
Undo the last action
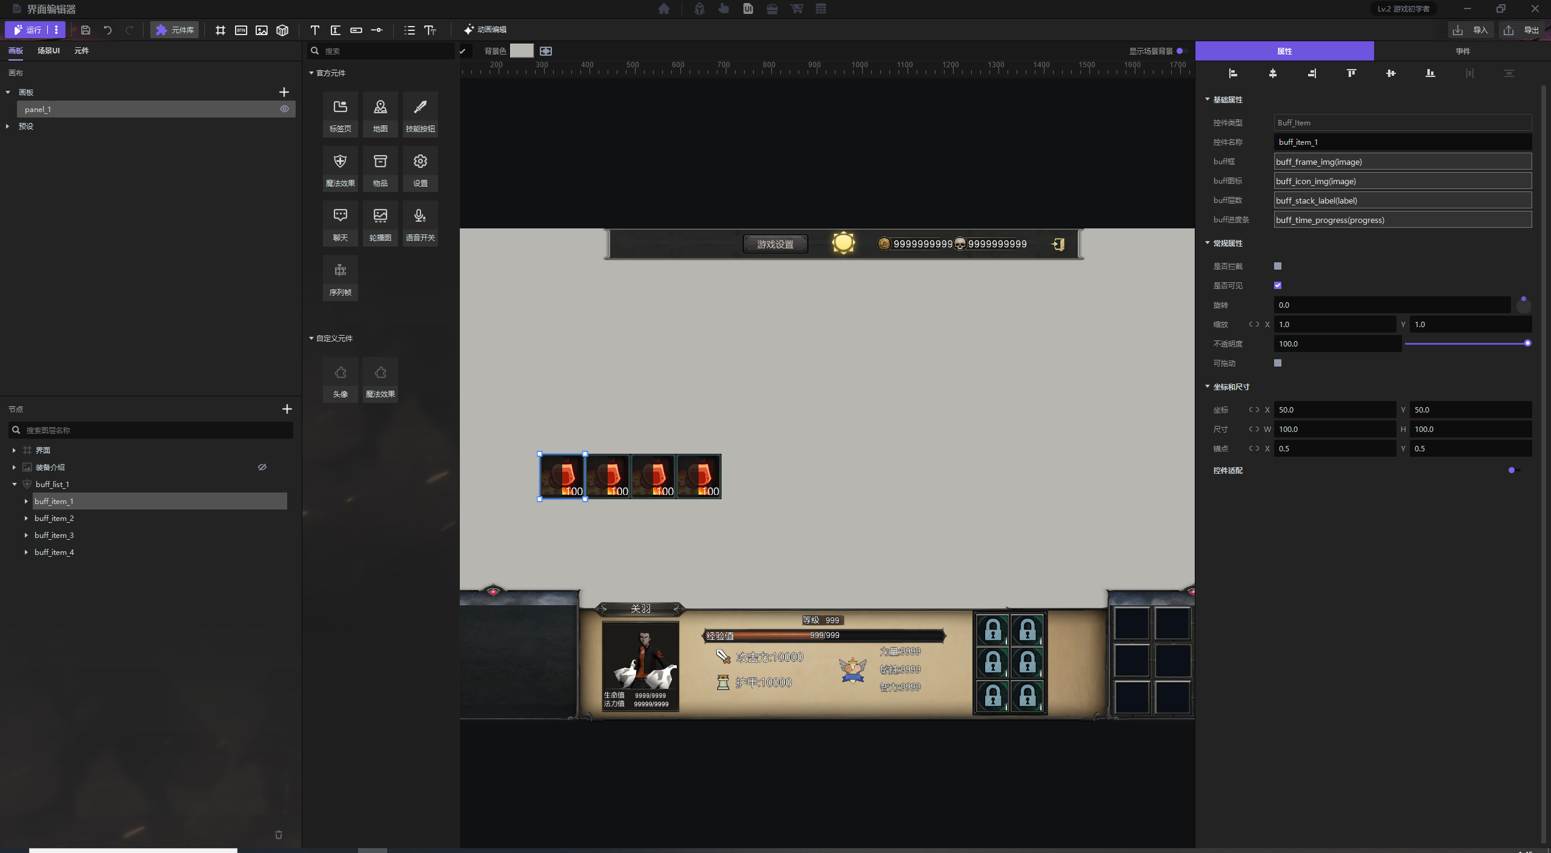(107, 30)
